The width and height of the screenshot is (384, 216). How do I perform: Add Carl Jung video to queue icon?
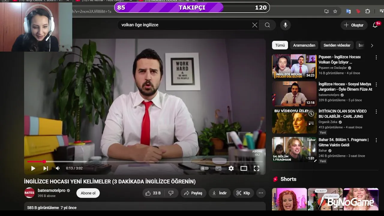(311, 123)
